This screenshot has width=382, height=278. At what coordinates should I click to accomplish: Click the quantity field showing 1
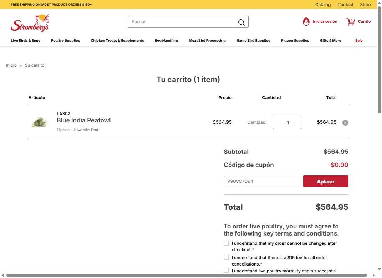[287, 122]
